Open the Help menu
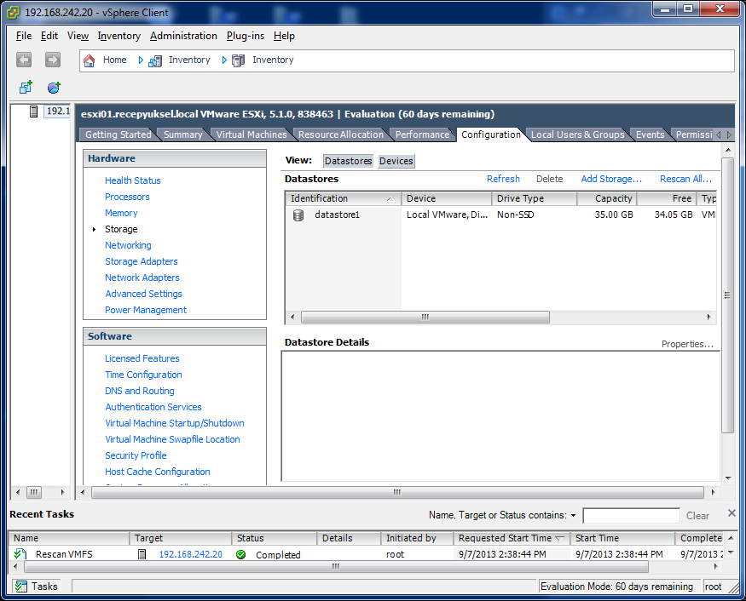 point(284,36)
